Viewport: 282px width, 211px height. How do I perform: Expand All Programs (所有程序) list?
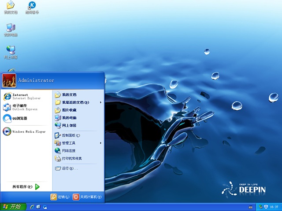coord(26,187)
